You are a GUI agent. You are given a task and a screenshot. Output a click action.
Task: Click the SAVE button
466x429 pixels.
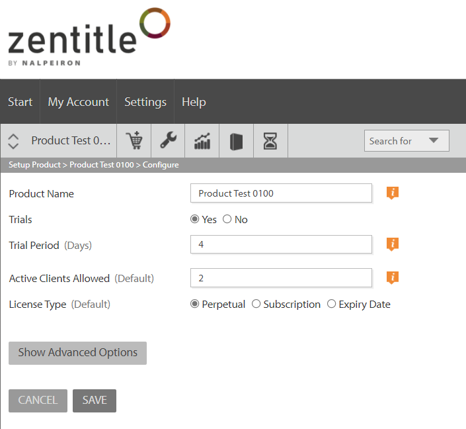pos(95,401)
